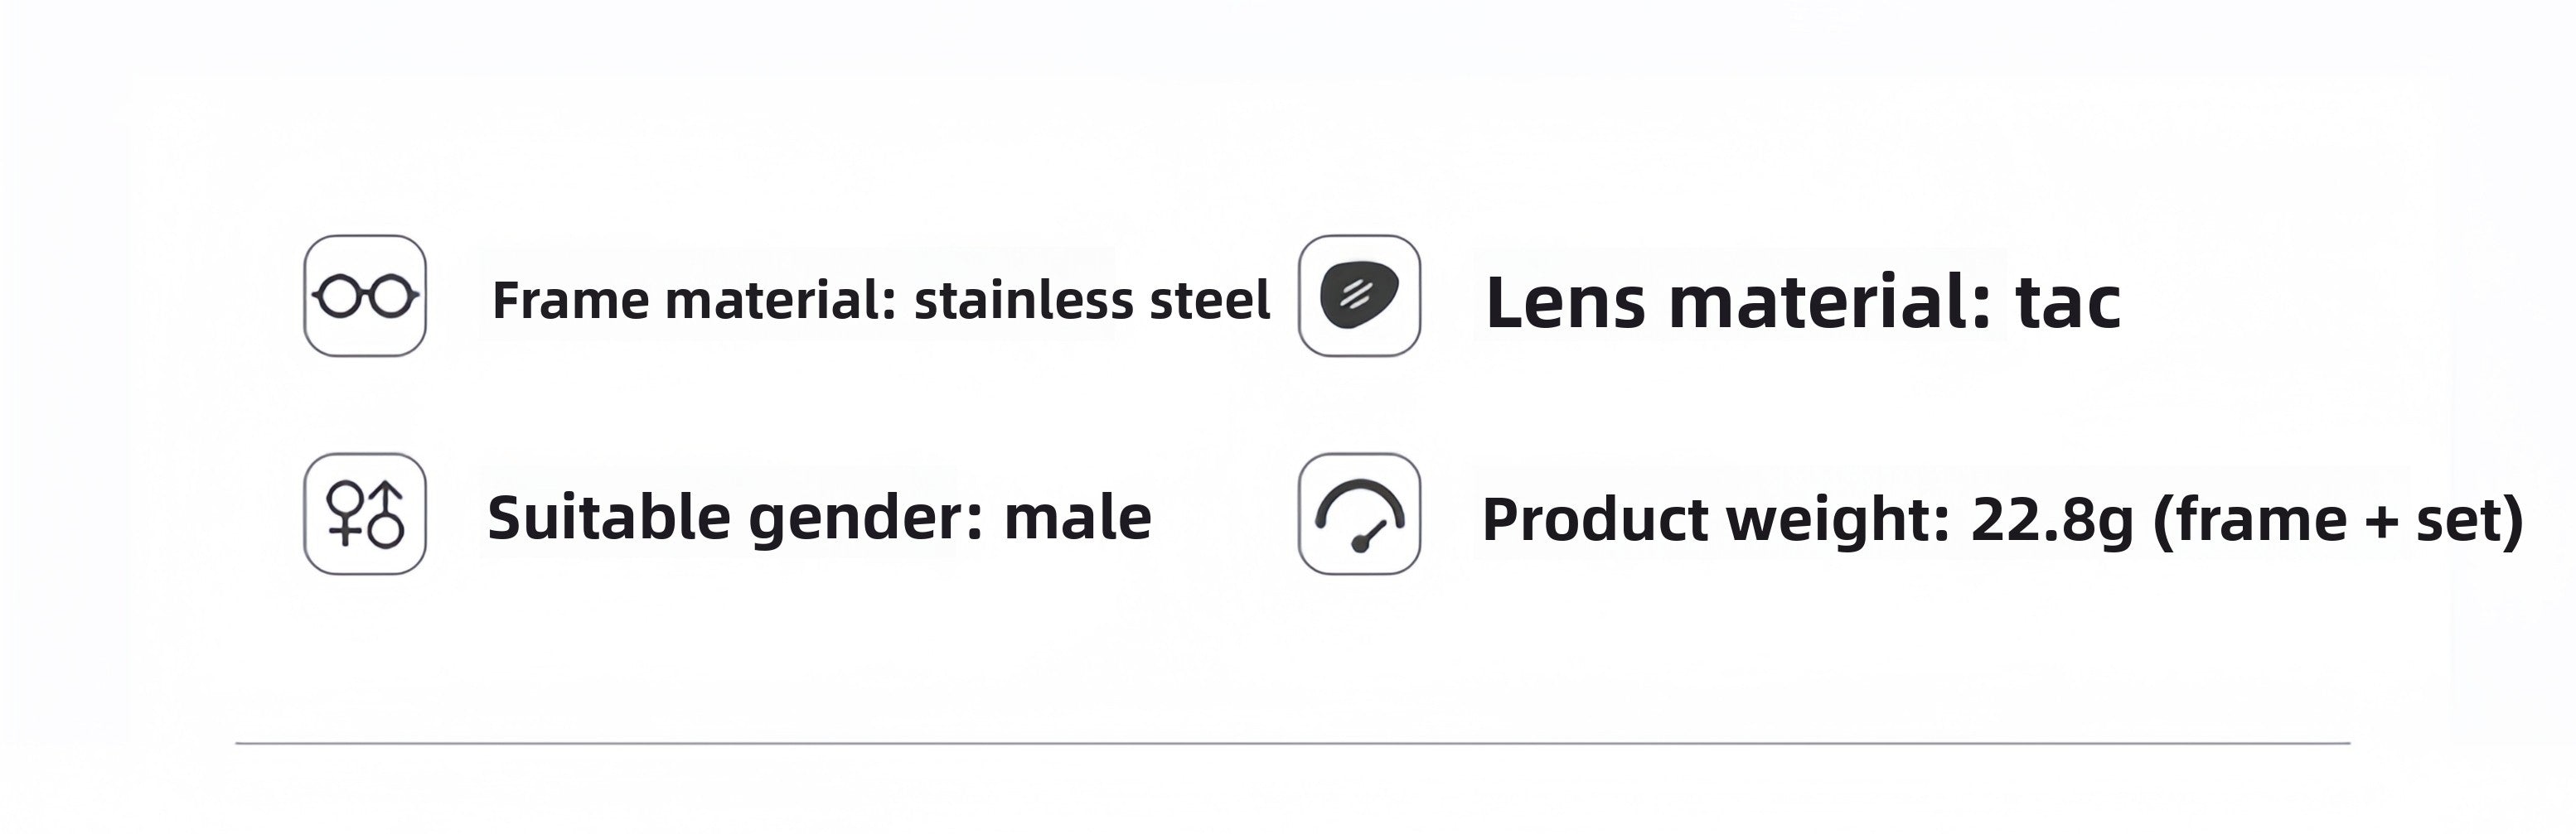Click the round eyeglasses frame icon
2576x834 pixels.
(x=365, y=296)
